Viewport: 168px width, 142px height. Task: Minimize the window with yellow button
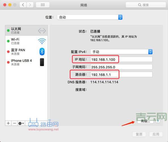(x=10, y=5)
